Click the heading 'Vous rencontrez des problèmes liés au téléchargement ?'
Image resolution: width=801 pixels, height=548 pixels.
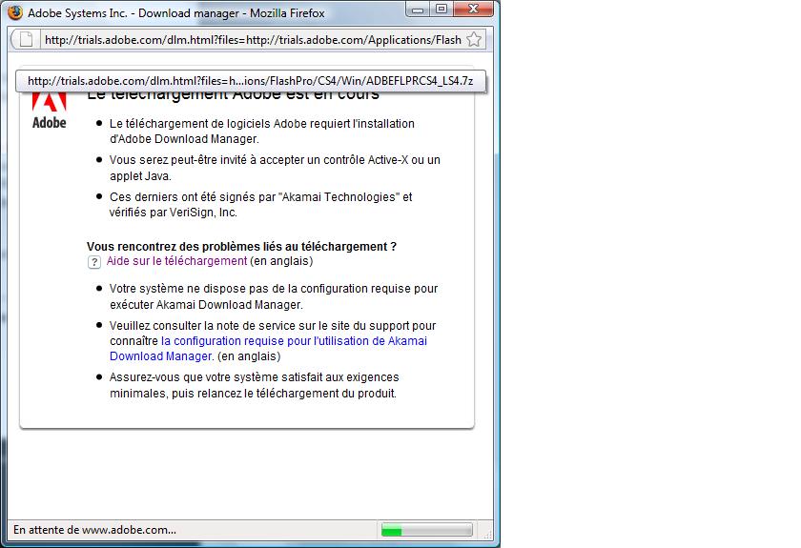pos(241,246)
